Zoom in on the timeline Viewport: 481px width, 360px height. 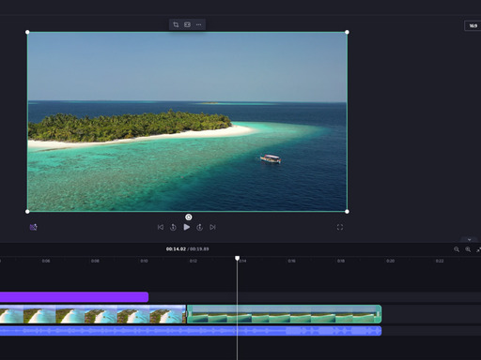(468, 249)
